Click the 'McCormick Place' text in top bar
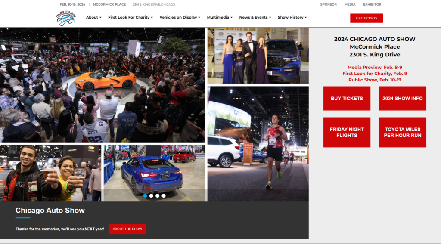The width and height of the screenshot is (441, 248). 109,4
